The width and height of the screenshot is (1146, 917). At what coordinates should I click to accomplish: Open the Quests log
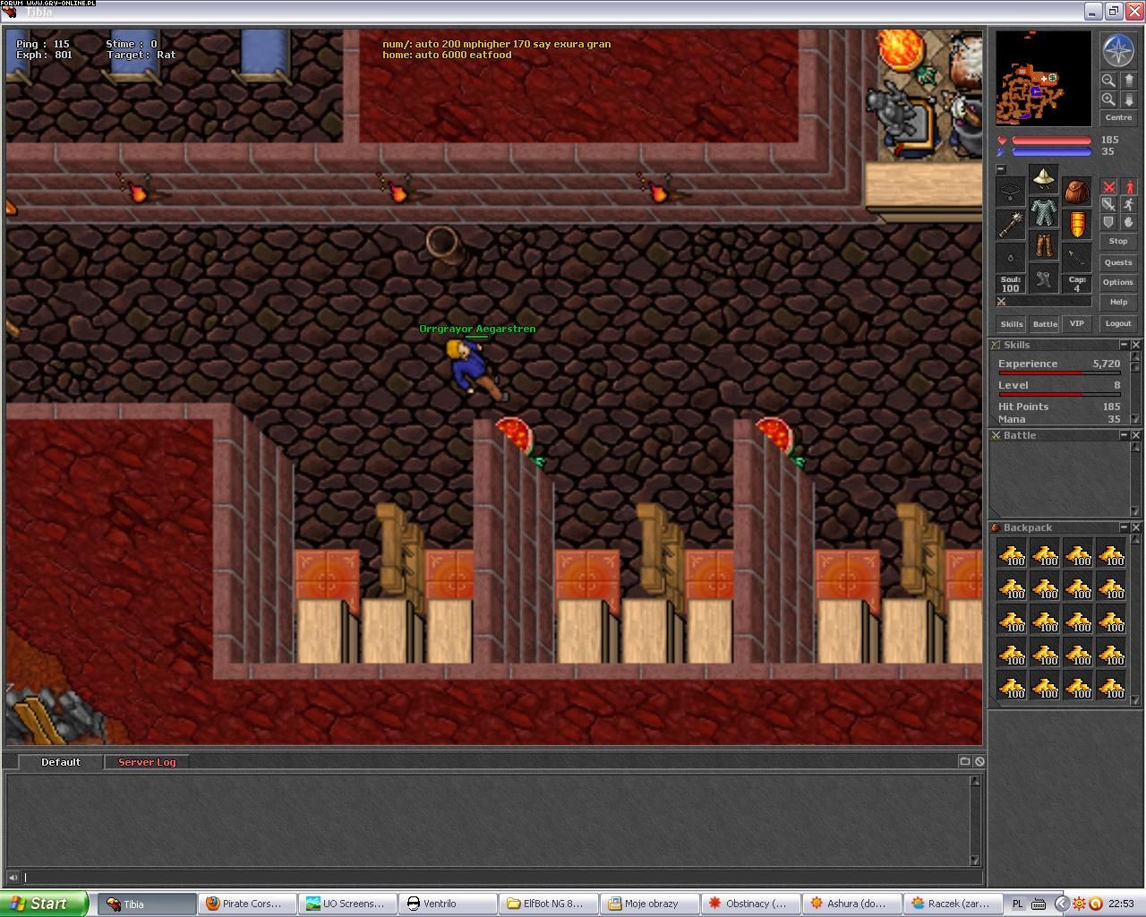pyautogui.click(x=1118, y=262)
